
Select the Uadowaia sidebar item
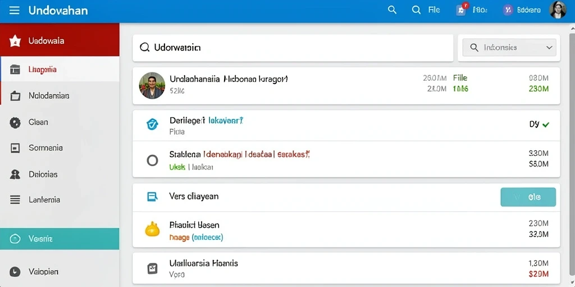[x=60, y=40]
